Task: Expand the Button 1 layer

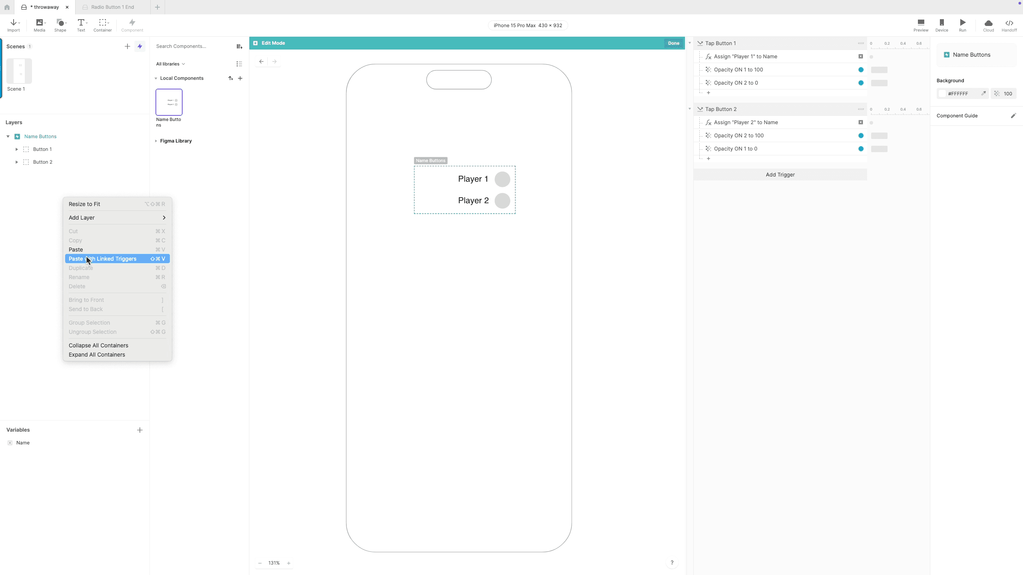Action: click(16, 149)
